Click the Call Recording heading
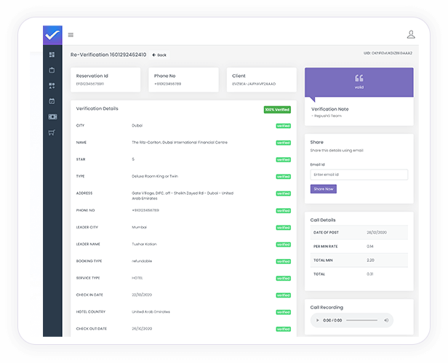This screenshot has width=448, height=363. [x=327, y=308]
